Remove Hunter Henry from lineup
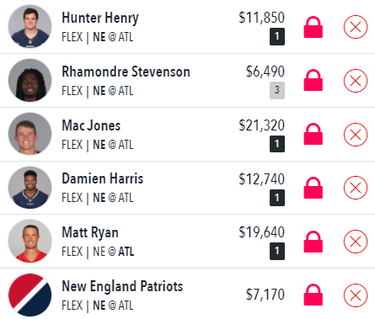This screenshot has height=319, width=375. (356, 27)
